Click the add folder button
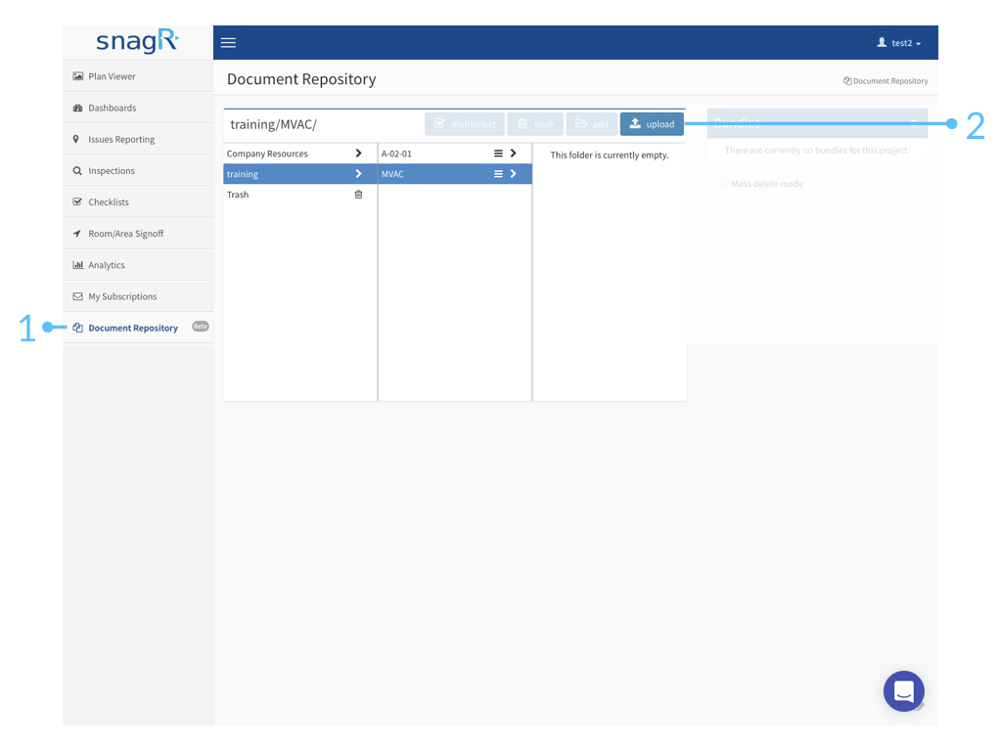Image resolution: width=1002 pixels, height=751 pixels. [591, 124]
